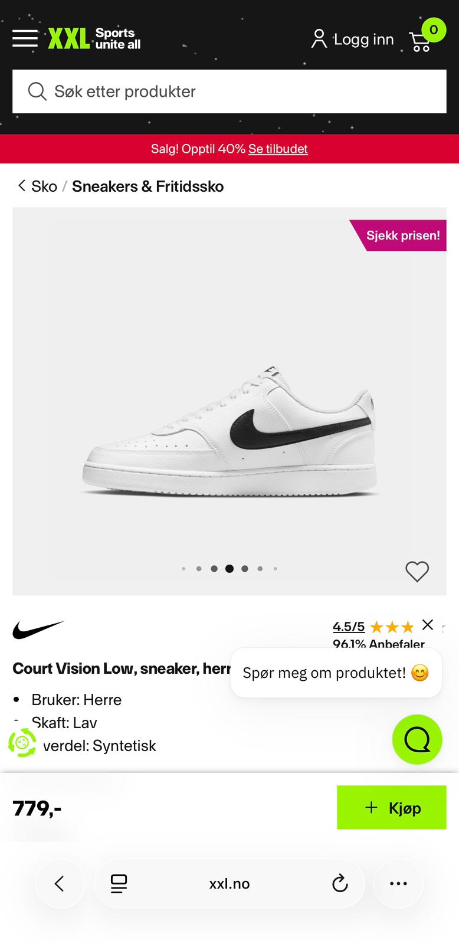Go back to Sko category breadcrumb

(38, 186)
